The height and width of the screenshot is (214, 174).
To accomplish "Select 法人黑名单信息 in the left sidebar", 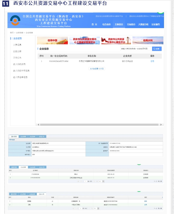I will [x=20, y=77].
